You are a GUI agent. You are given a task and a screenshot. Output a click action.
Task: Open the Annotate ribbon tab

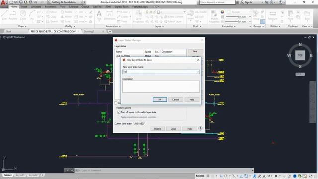click(x=36, y=7)
